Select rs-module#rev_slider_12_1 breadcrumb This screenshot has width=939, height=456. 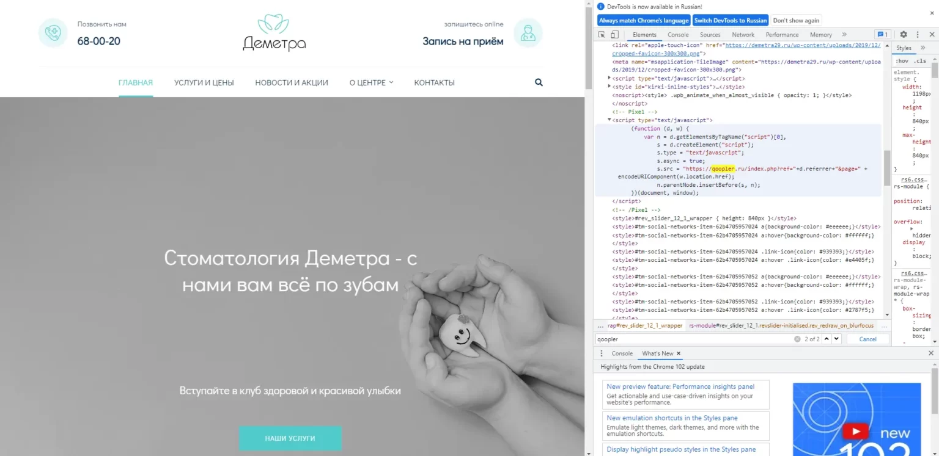tap(781, 325)
